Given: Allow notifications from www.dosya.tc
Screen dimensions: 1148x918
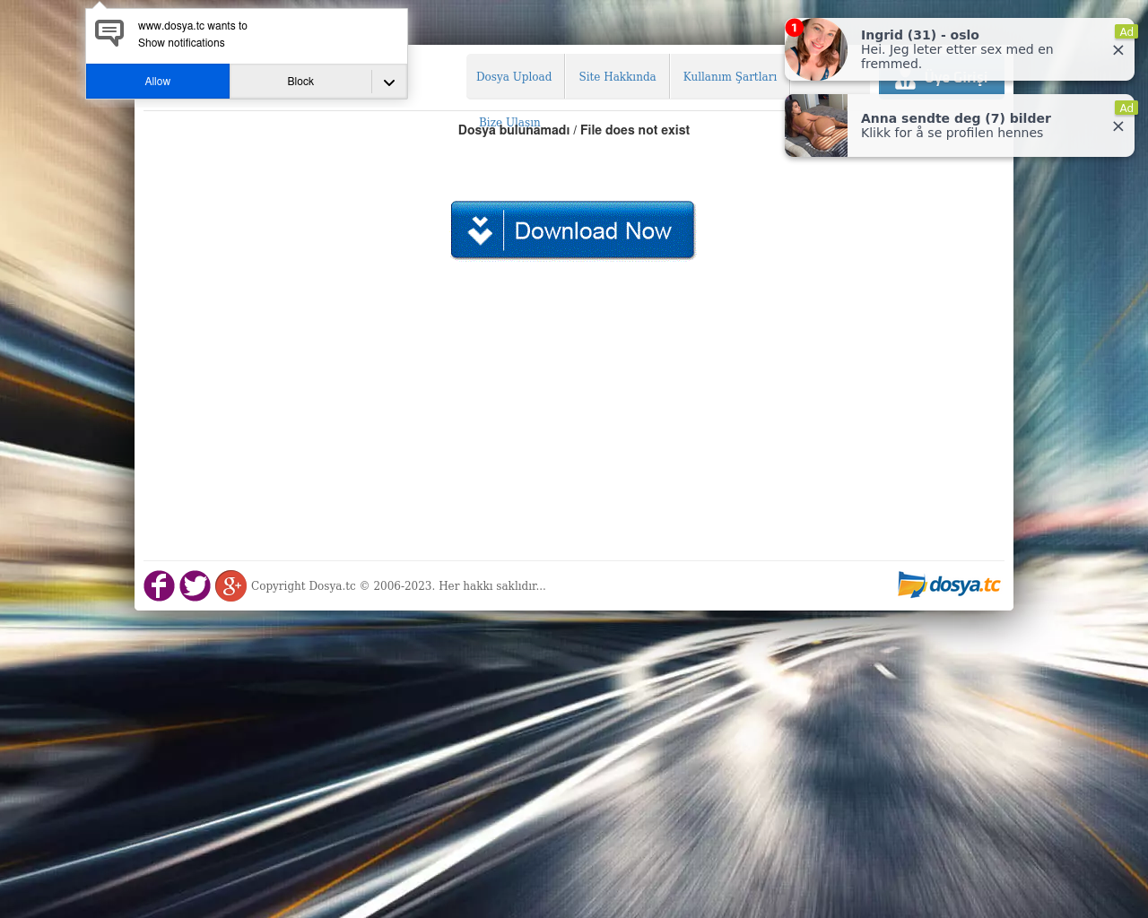Looking at the screenshot, I should pos(158,82).
